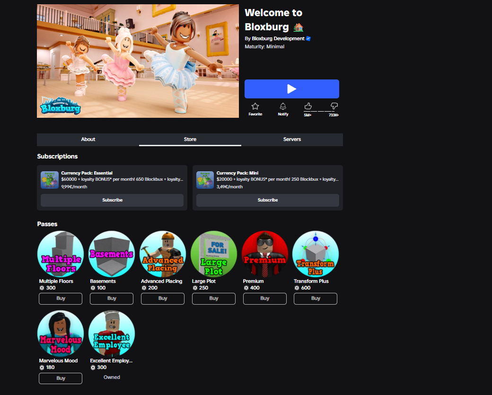This screenshot has width=492, height=395.
Task: Buy the Large Plot pass
Action: pos(214,298)
